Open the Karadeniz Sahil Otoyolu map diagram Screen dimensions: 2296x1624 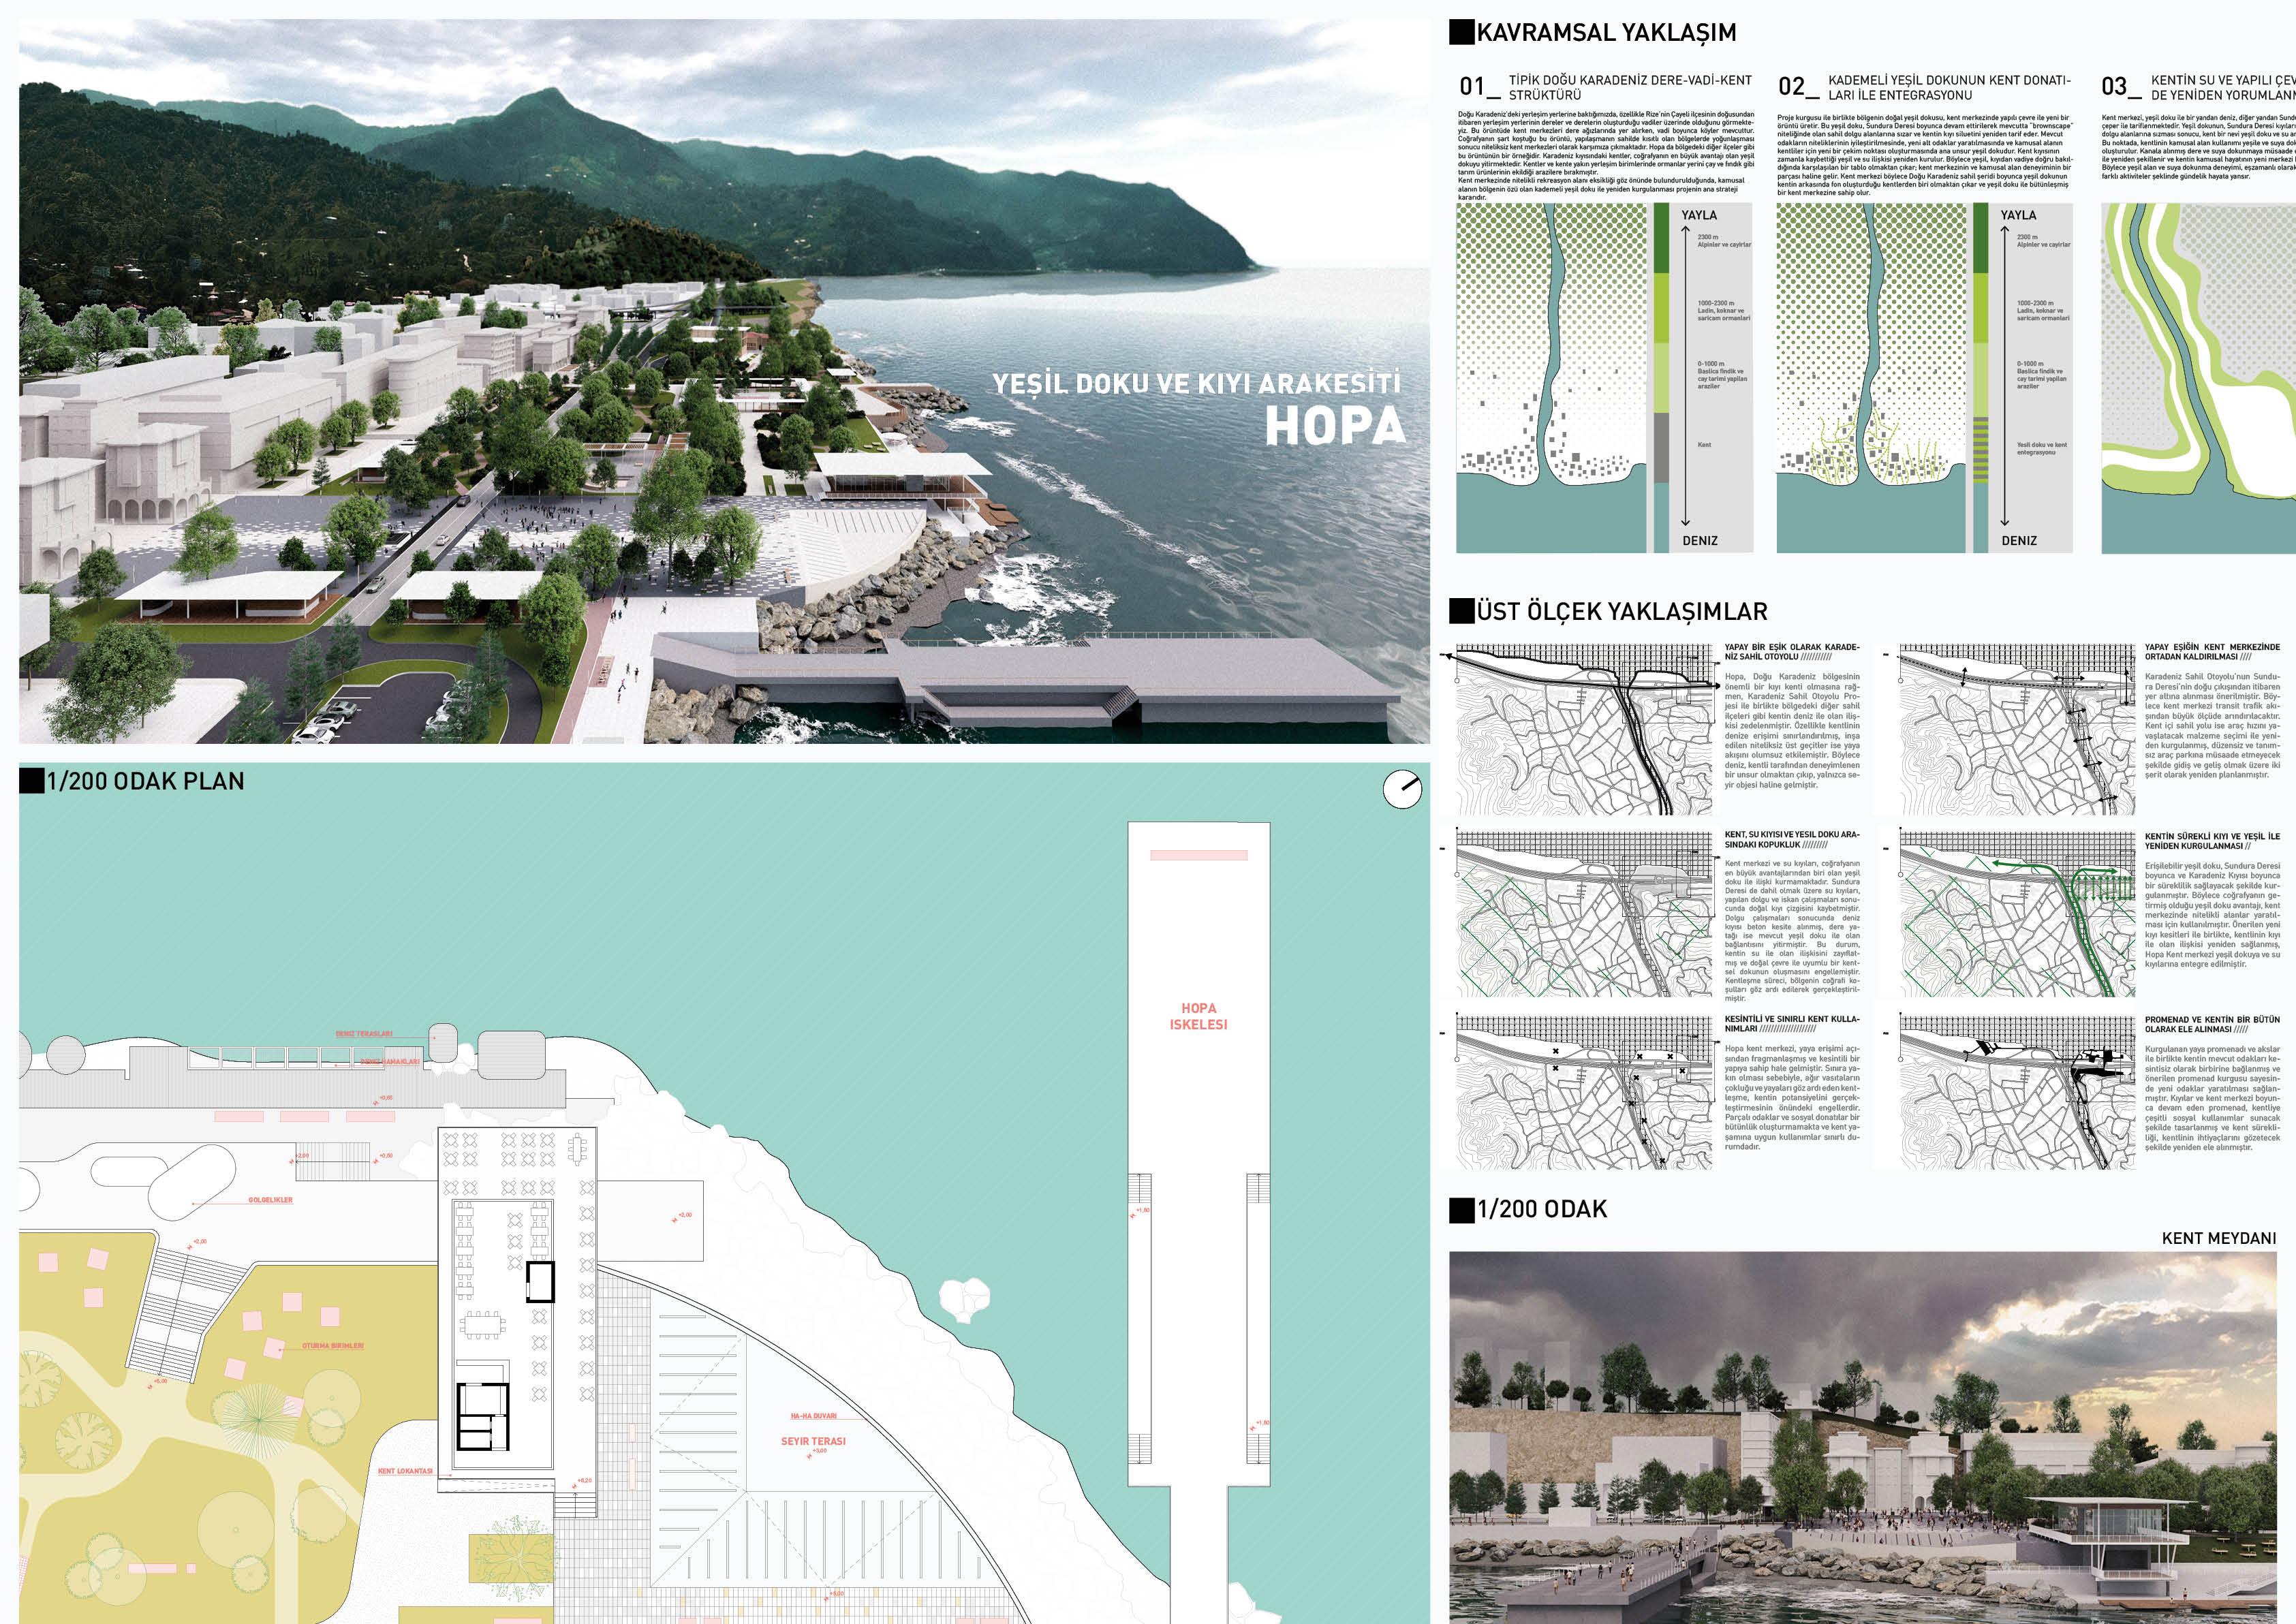[1584, 729]
